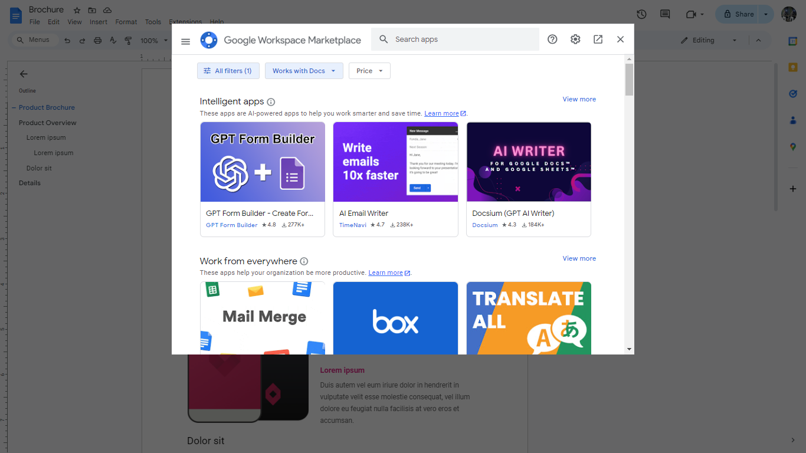The image size is (806, 453).
Task: Close the outline with back arrow
Action: pos(24,74)
